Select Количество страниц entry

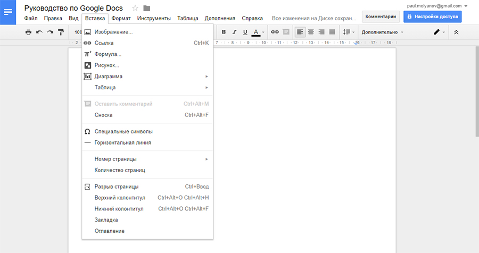coord(147,170)
